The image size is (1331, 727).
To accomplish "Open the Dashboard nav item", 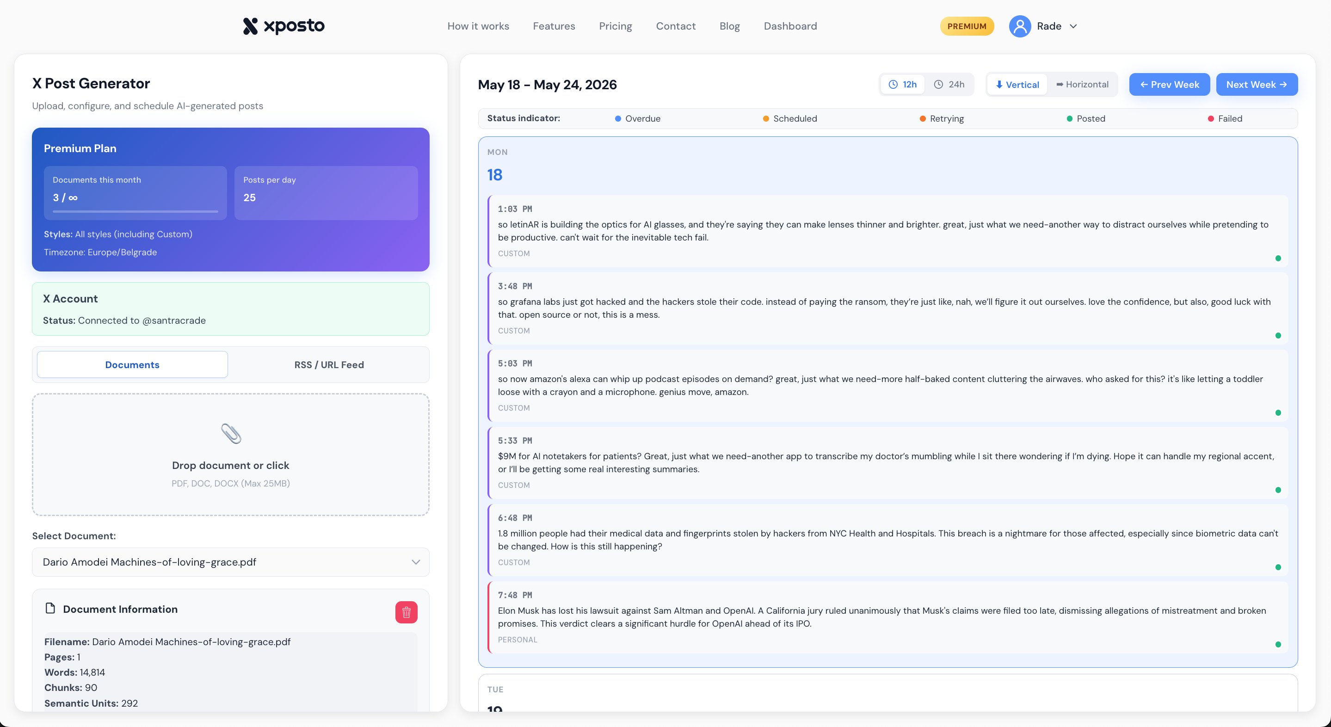I will (790, 26).
